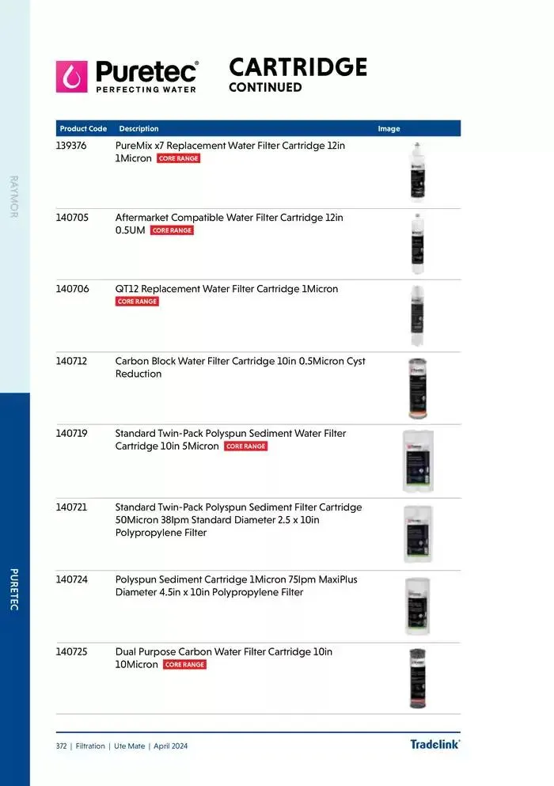This screenshot has height=786, width=554.
Task: Click the CORE RANGE badge on 140705
Action: click(172, 230)
